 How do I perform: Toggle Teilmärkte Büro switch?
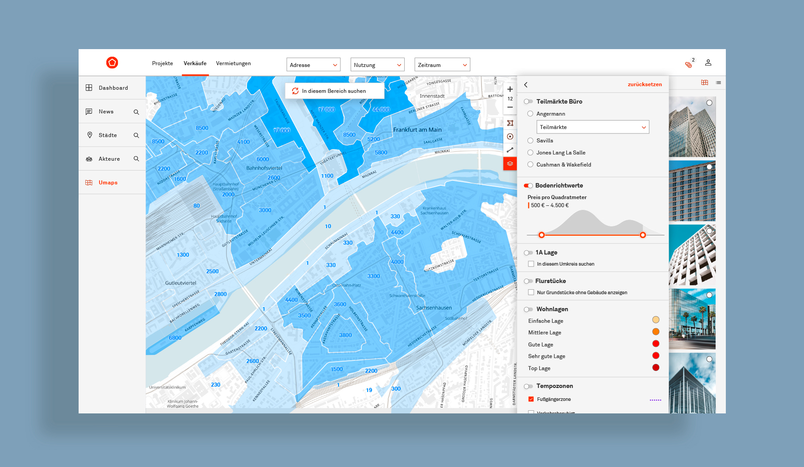[x=528, y=101]
